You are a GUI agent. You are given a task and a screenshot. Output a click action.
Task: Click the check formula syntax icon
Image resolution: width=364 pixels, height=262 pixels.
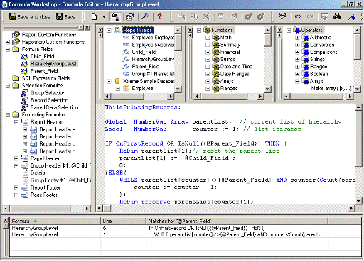coord(282,17)
